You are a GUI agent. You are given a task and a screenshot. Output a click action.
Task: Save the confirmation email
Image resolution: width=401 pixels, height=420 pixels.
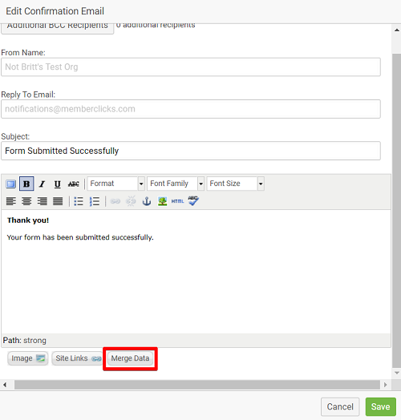(x=381, y=406)
